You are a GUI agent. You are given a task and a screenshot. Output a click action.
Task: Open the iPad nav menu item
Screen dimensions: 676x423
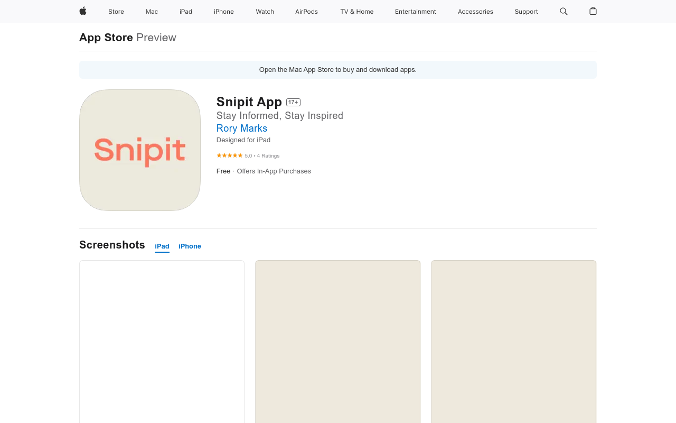tap(186, 12)
